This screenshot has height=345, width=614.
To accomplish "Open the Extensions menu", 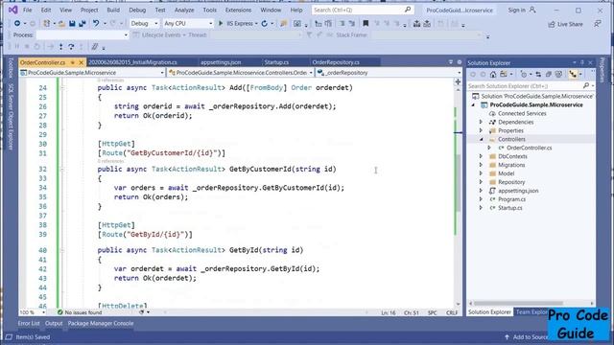I will tap(238, 10).
